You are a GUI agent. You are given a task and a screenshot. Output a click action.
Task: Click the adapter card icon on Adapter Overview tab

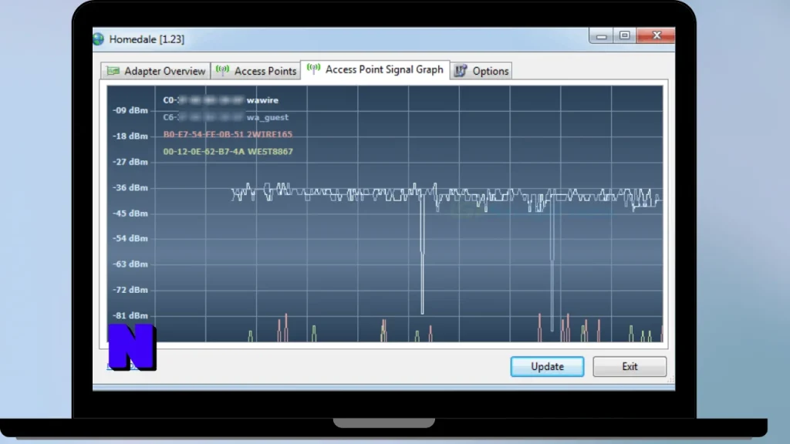click(x=113, y=71)
